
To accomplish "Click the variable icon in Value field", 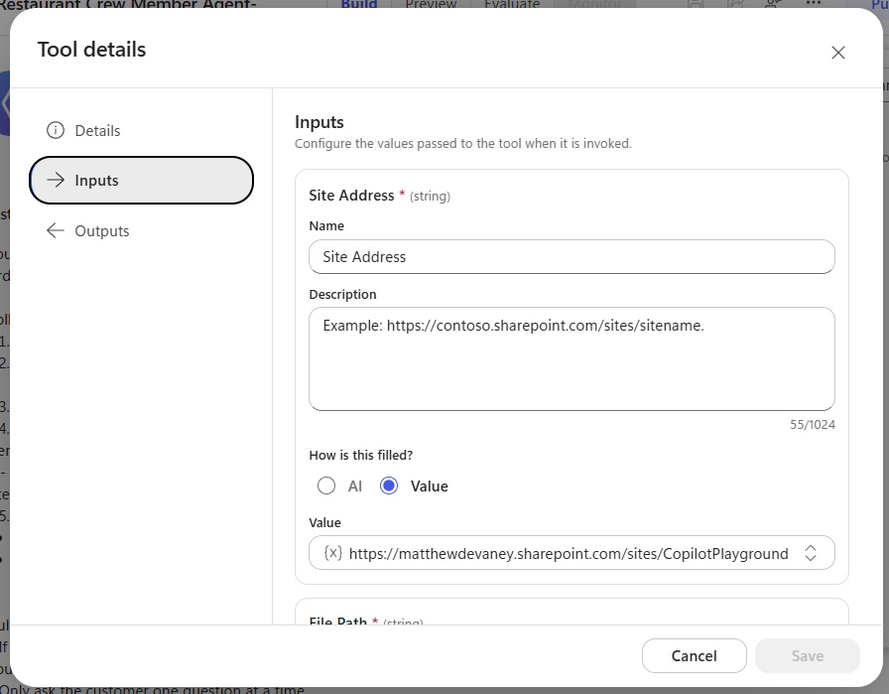I will pyautogui.click(x=332, y=553).
